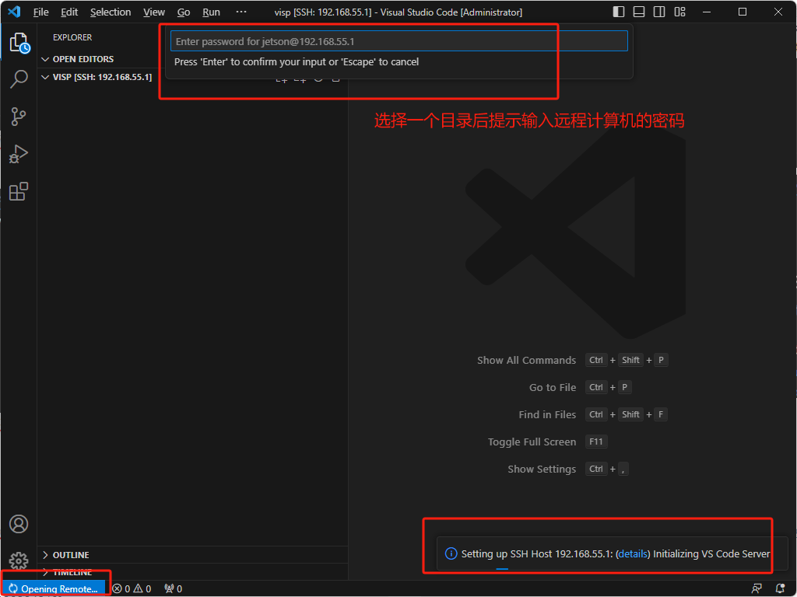Click the Go to File shortcut hint

coord(580,387)
